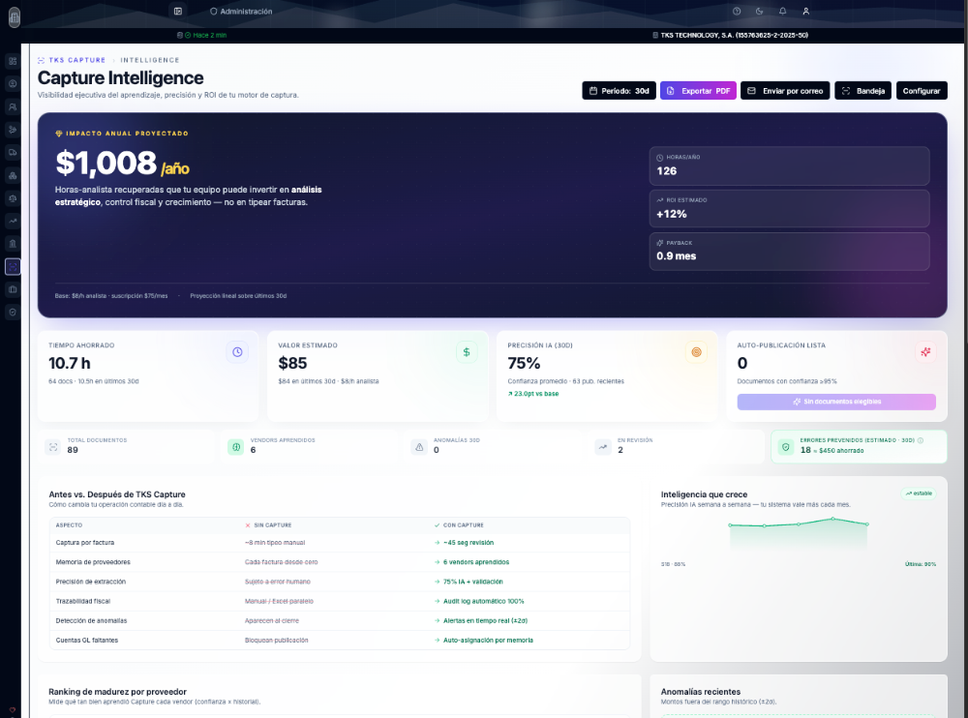Click the briefcase sidebar icon
The image size is (968, 718).
coord(13,289)
